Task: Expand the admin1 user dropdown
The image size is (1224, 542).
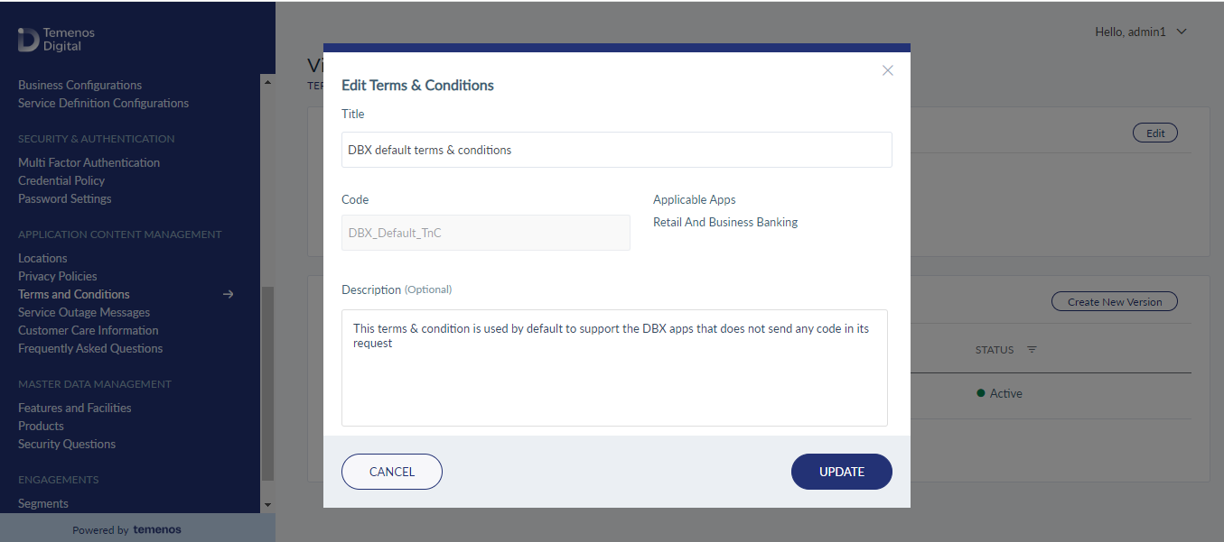Action: point(1182,32)
